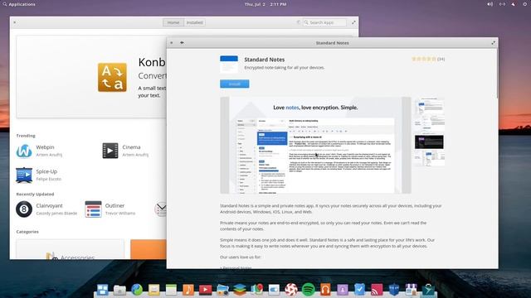Launch AppCenter from the dock

412,290
